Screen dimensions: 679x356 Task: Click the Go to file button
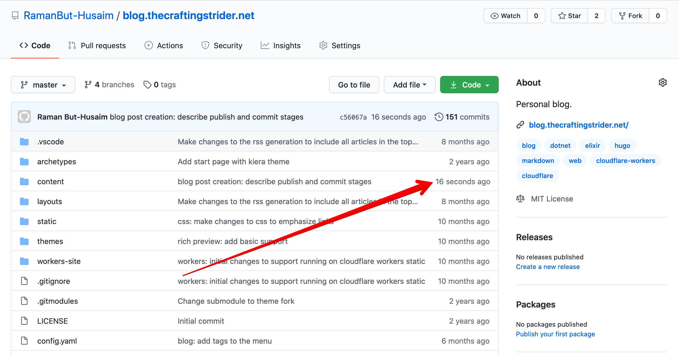click(x=354, y=85)
